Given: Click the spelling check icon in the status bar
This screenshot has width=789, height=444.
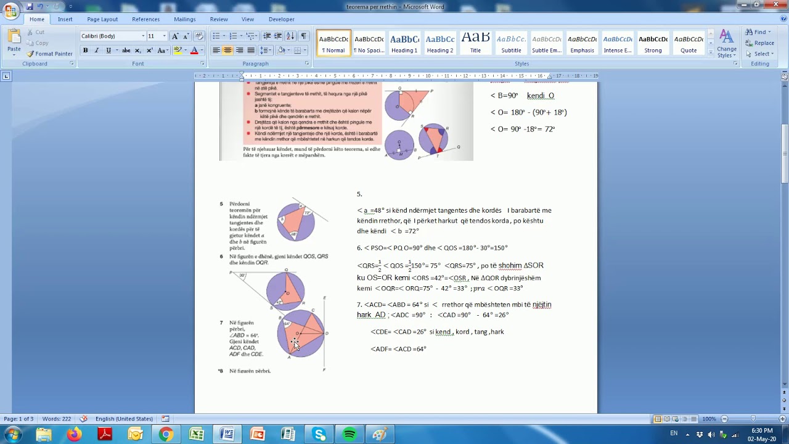Looking at the screenshot, I should pyautogui.click(x=83, y=419).
